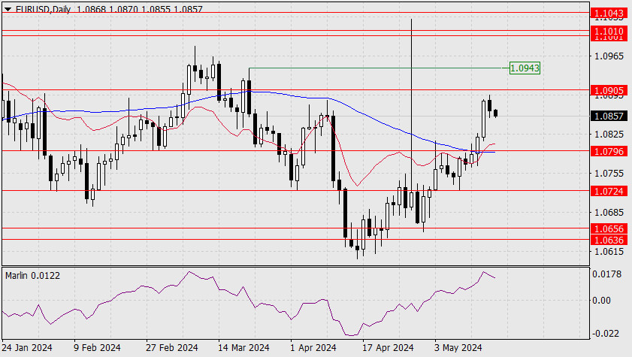This screenshot has height=357, width=632.
Task: Click the 1.0965 price scale value
Action: (x=609, y=56)
